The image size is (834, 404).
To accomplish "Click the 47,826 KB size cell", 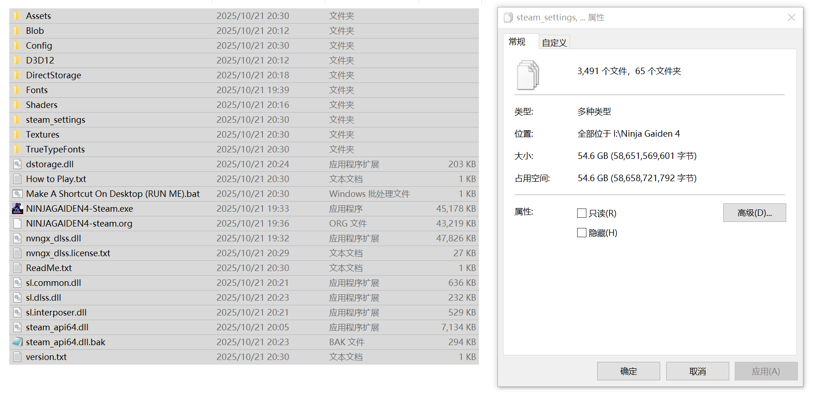I will [456, 238].
